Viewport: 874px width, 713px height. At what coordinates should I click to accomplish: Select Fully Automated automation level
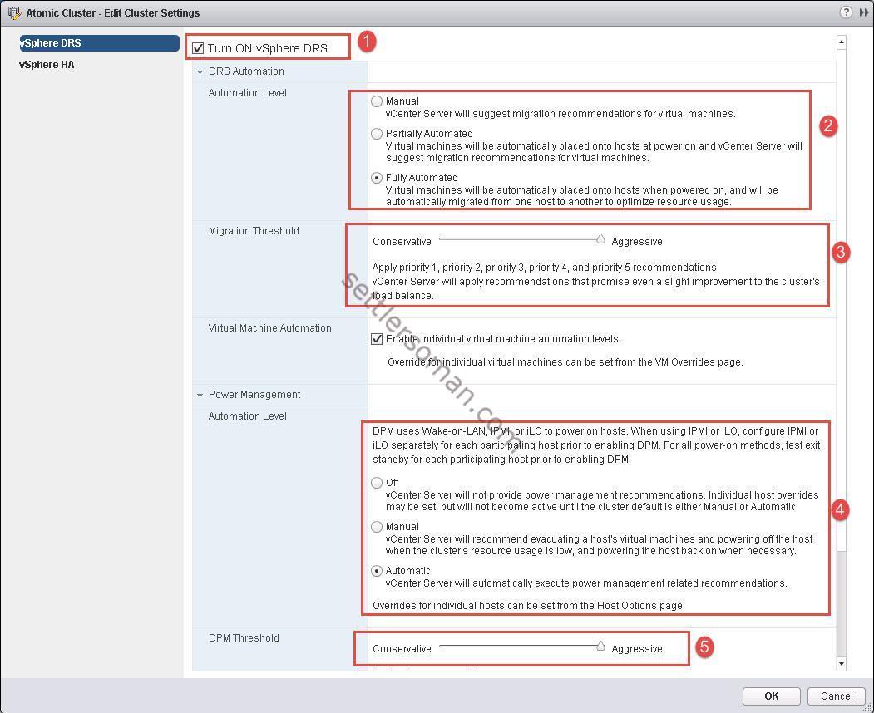[377, 177]
